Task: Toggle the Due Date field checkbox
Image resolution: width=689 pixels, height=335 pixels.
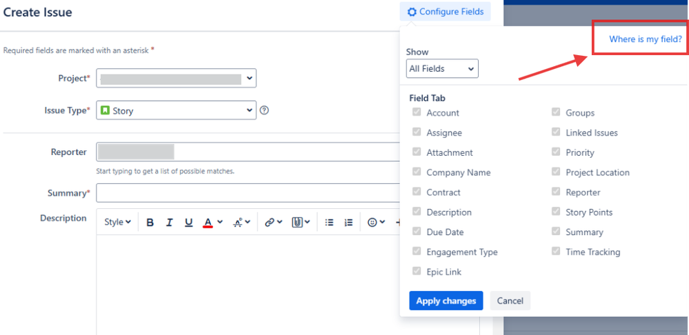Action: click(x=417, y=231)
